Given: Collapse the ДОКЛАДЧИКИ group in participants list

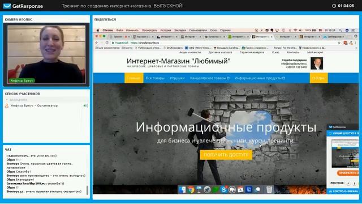Looking at the screenshot, I should click(x=7, y=100).
